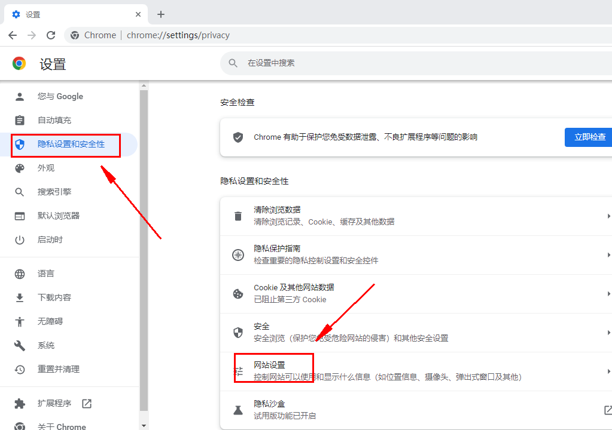The width and height of the screenshot is (612, 430).
Task: Click the browser window icon beside 默认浏览器
Action: coord(20,216)
